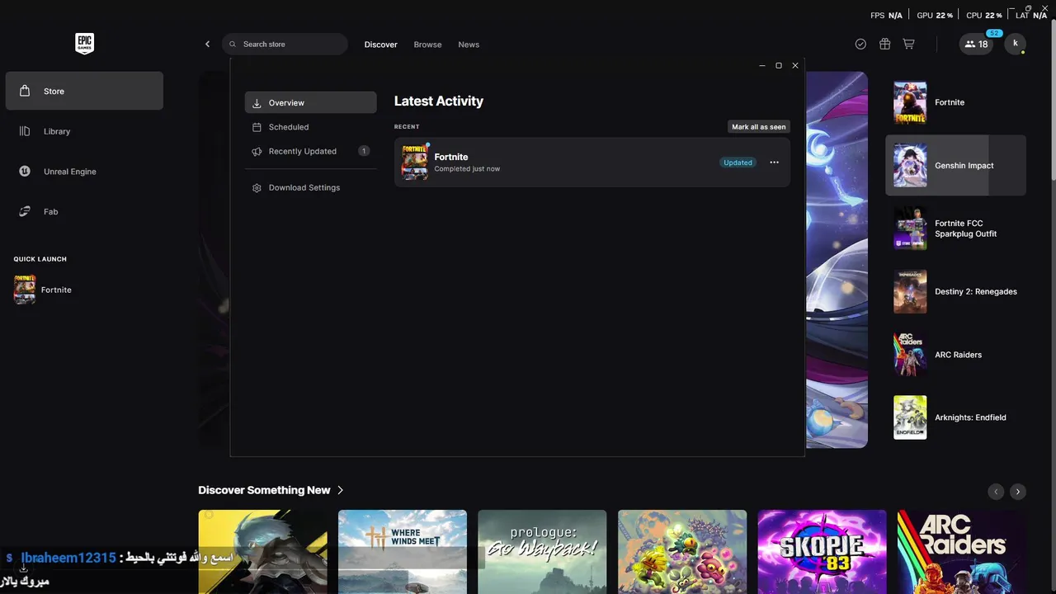The width and height of the screenshot is (1056, 594).
Task: Click the featured banner artwork
Action: click(836, 259)
